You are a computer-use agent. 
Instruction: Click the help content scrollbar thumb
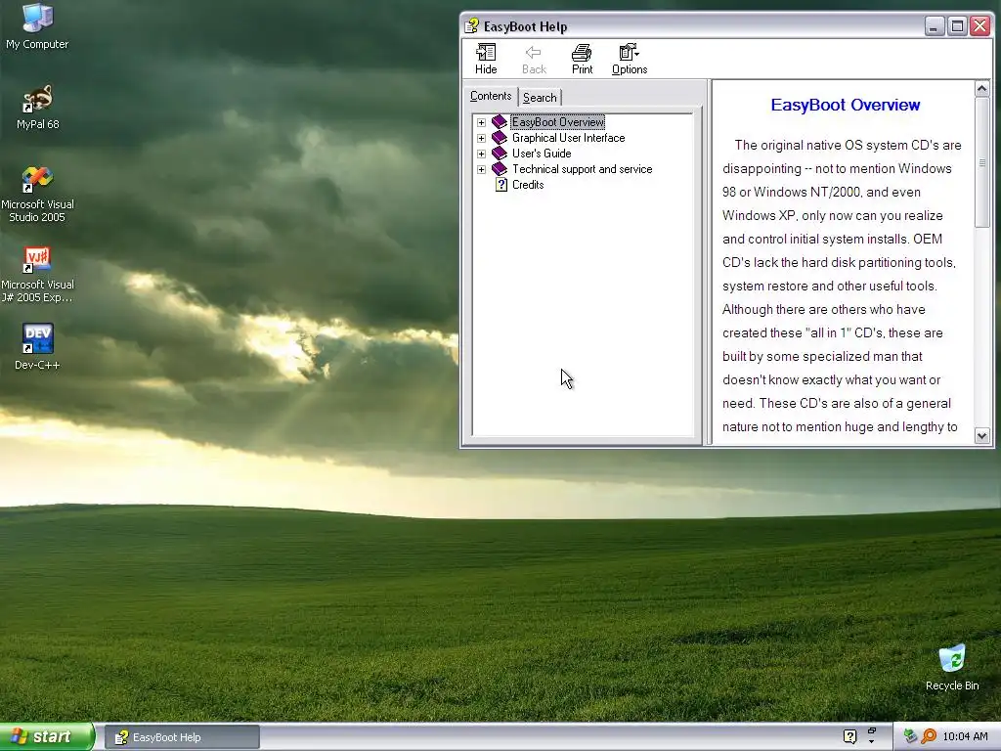pos(981,161)
